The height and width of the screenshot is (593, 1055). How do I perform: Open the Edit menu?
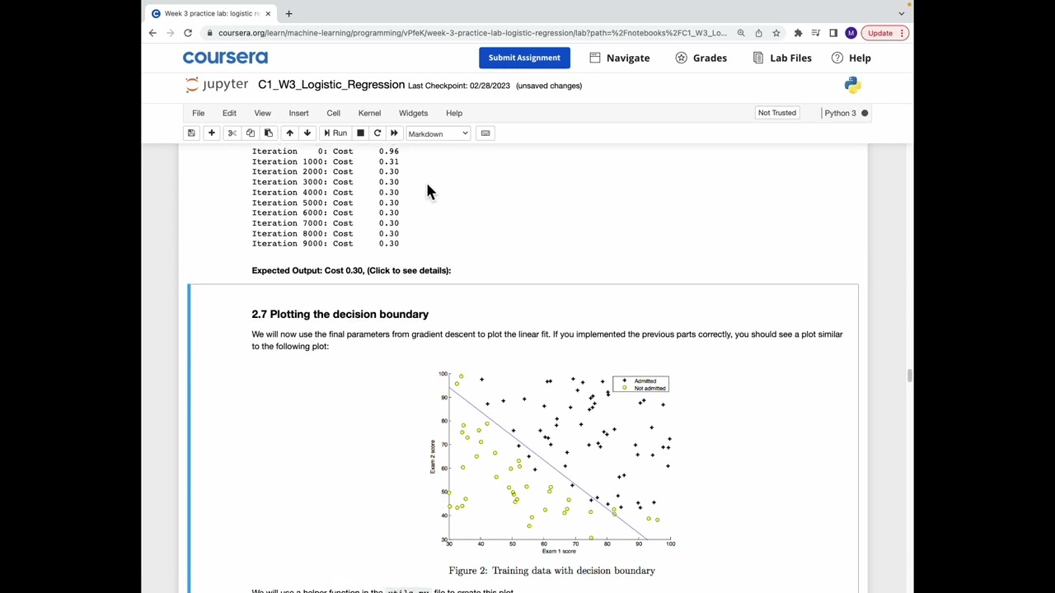click(x=229, y=113)
